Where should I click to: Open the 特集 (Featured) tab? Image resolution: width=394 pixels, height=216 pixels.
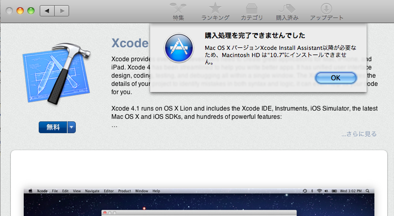point(178,11)
